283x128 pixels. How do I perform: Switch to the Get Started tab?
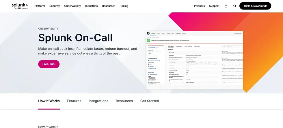point(150,101)
